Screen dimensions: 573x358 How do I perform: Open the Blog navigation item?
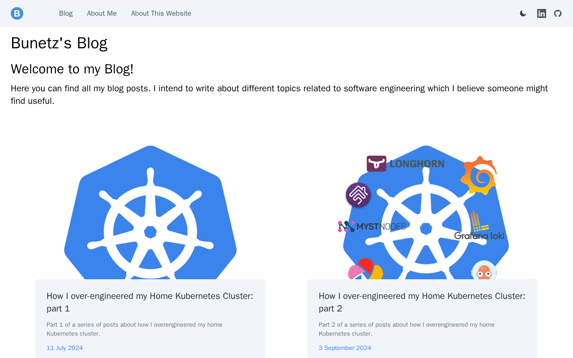pyautogui.click(x=66, y=13)
